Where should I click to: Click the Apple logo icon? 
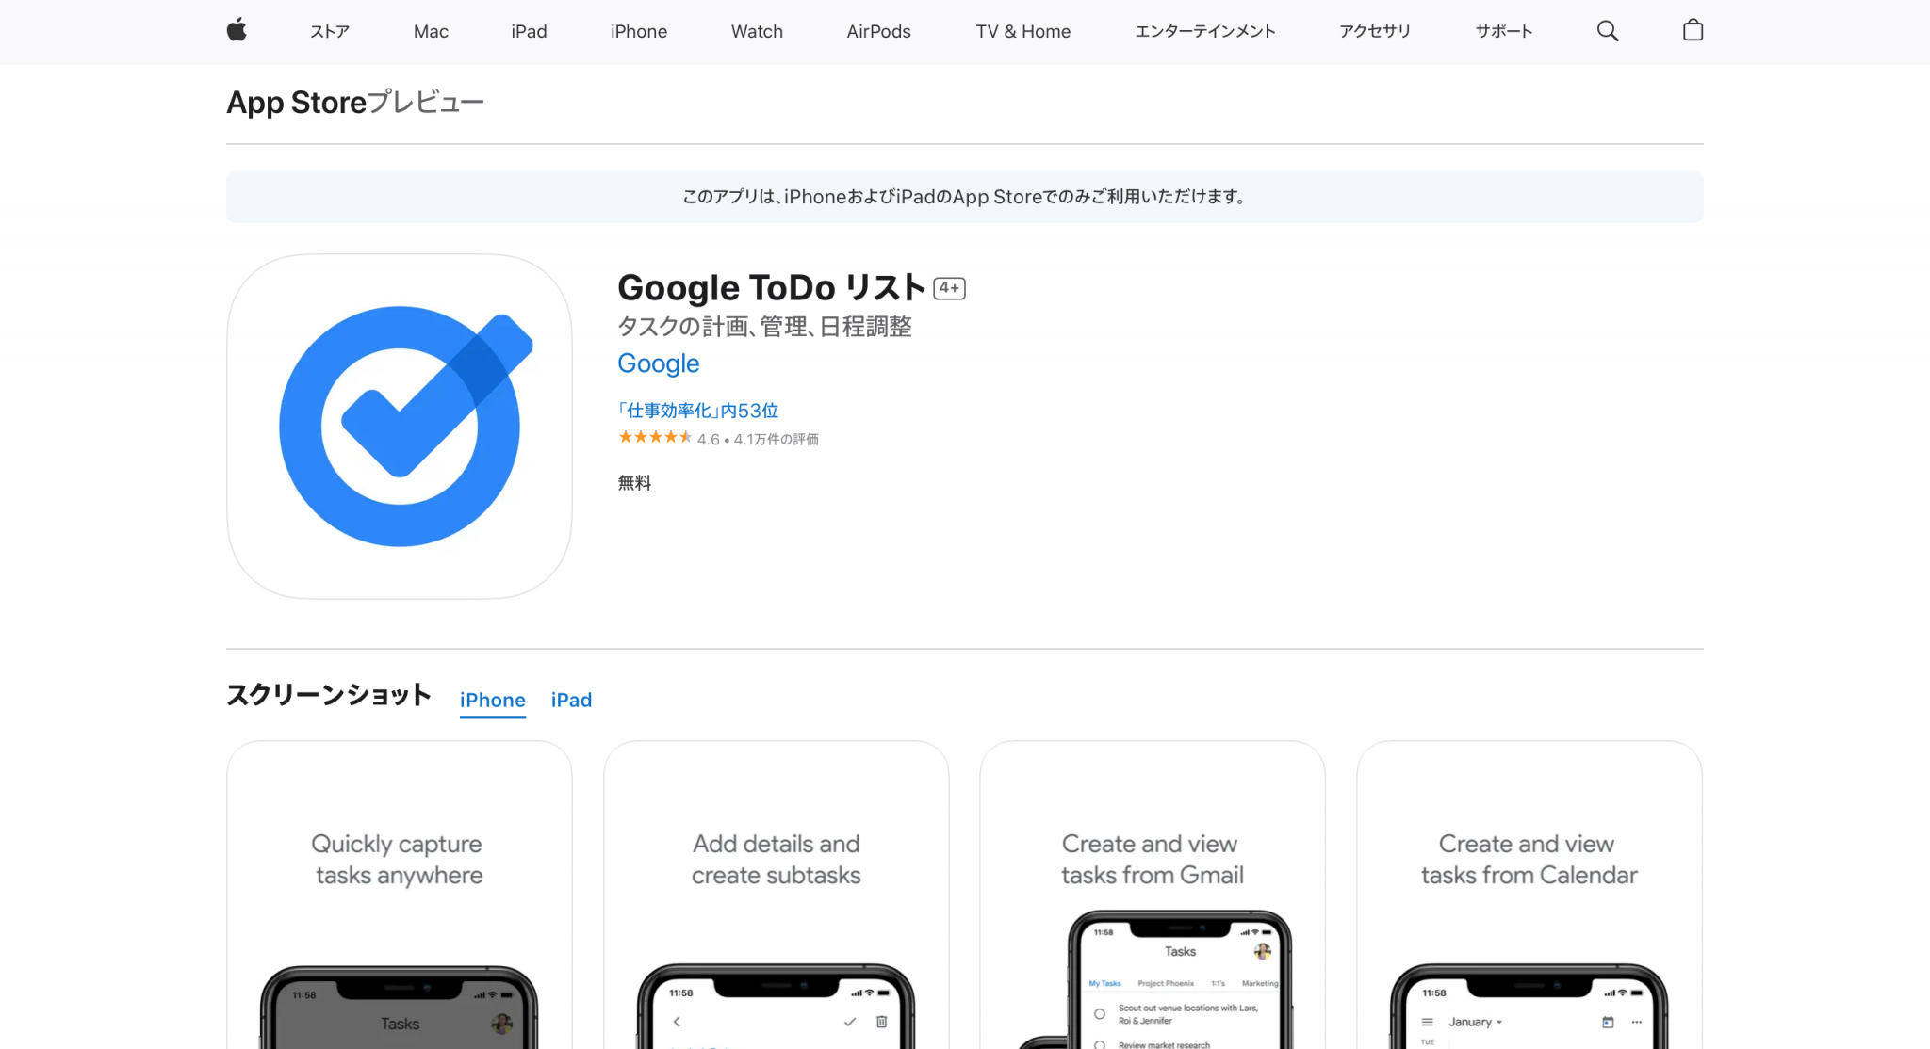tap(237, 31)
